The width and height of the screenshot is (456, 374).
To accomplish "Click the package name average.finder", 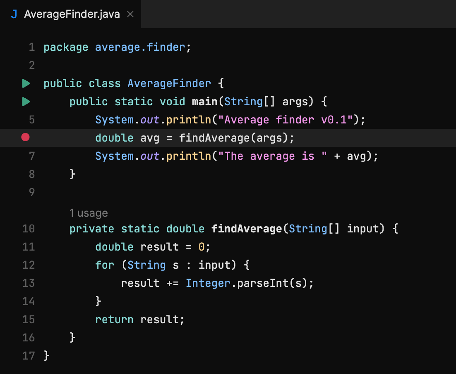I will point(140,47).
